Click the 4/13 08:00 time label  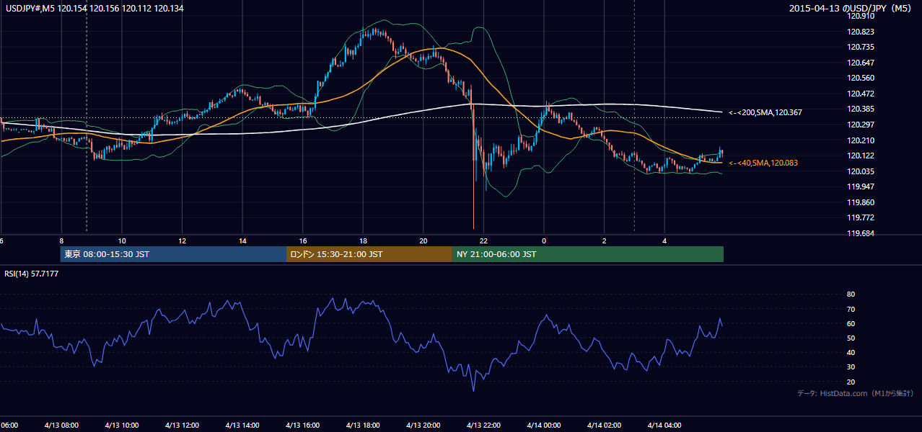(x=61, y=426)
